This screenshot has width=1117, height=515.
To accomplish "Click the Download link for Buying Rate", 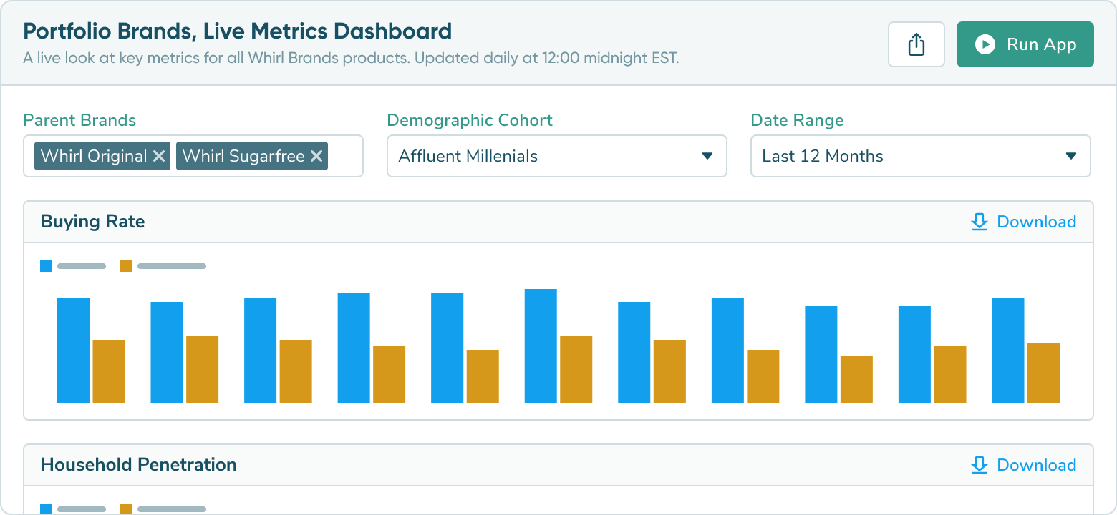I will [x=1037, y=222].
